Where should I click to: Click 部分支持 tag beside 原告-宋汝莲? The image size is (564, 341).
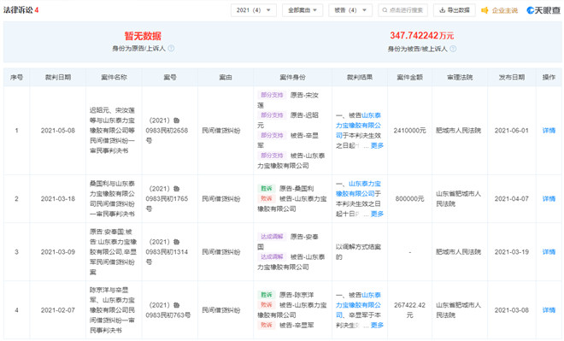click(272, 95)
